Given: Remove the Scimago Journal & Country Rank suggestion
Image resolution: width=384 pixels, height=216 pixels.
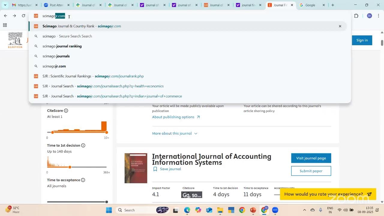Looking at the screenshot, I should (x=340, y=26).
